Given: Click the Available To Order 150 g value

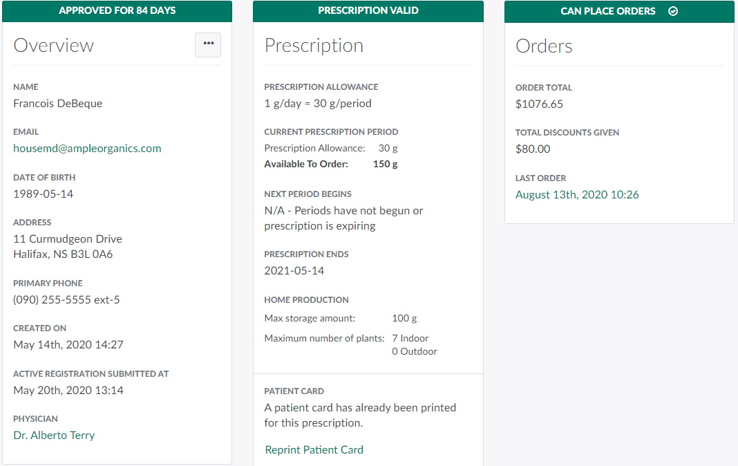Looking at the screenshot, I should [385, 165].
